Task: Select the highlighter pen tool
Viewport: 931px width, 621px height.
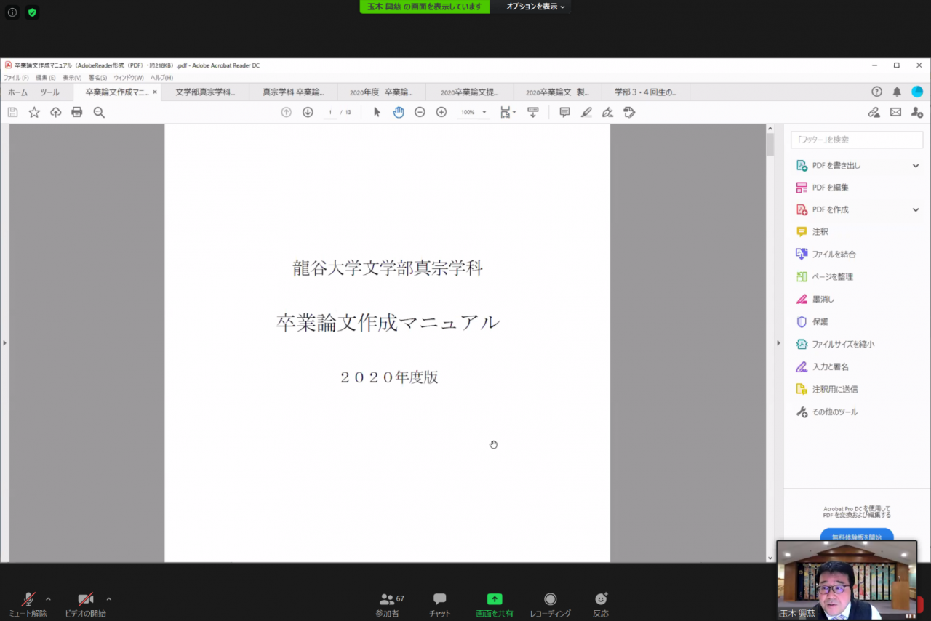Action: (x=586, y=112)
